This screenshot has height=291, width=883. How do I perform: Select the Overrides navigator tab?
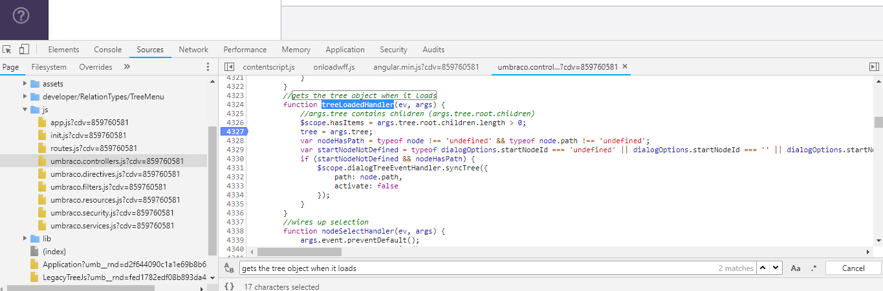coord(96,67)
